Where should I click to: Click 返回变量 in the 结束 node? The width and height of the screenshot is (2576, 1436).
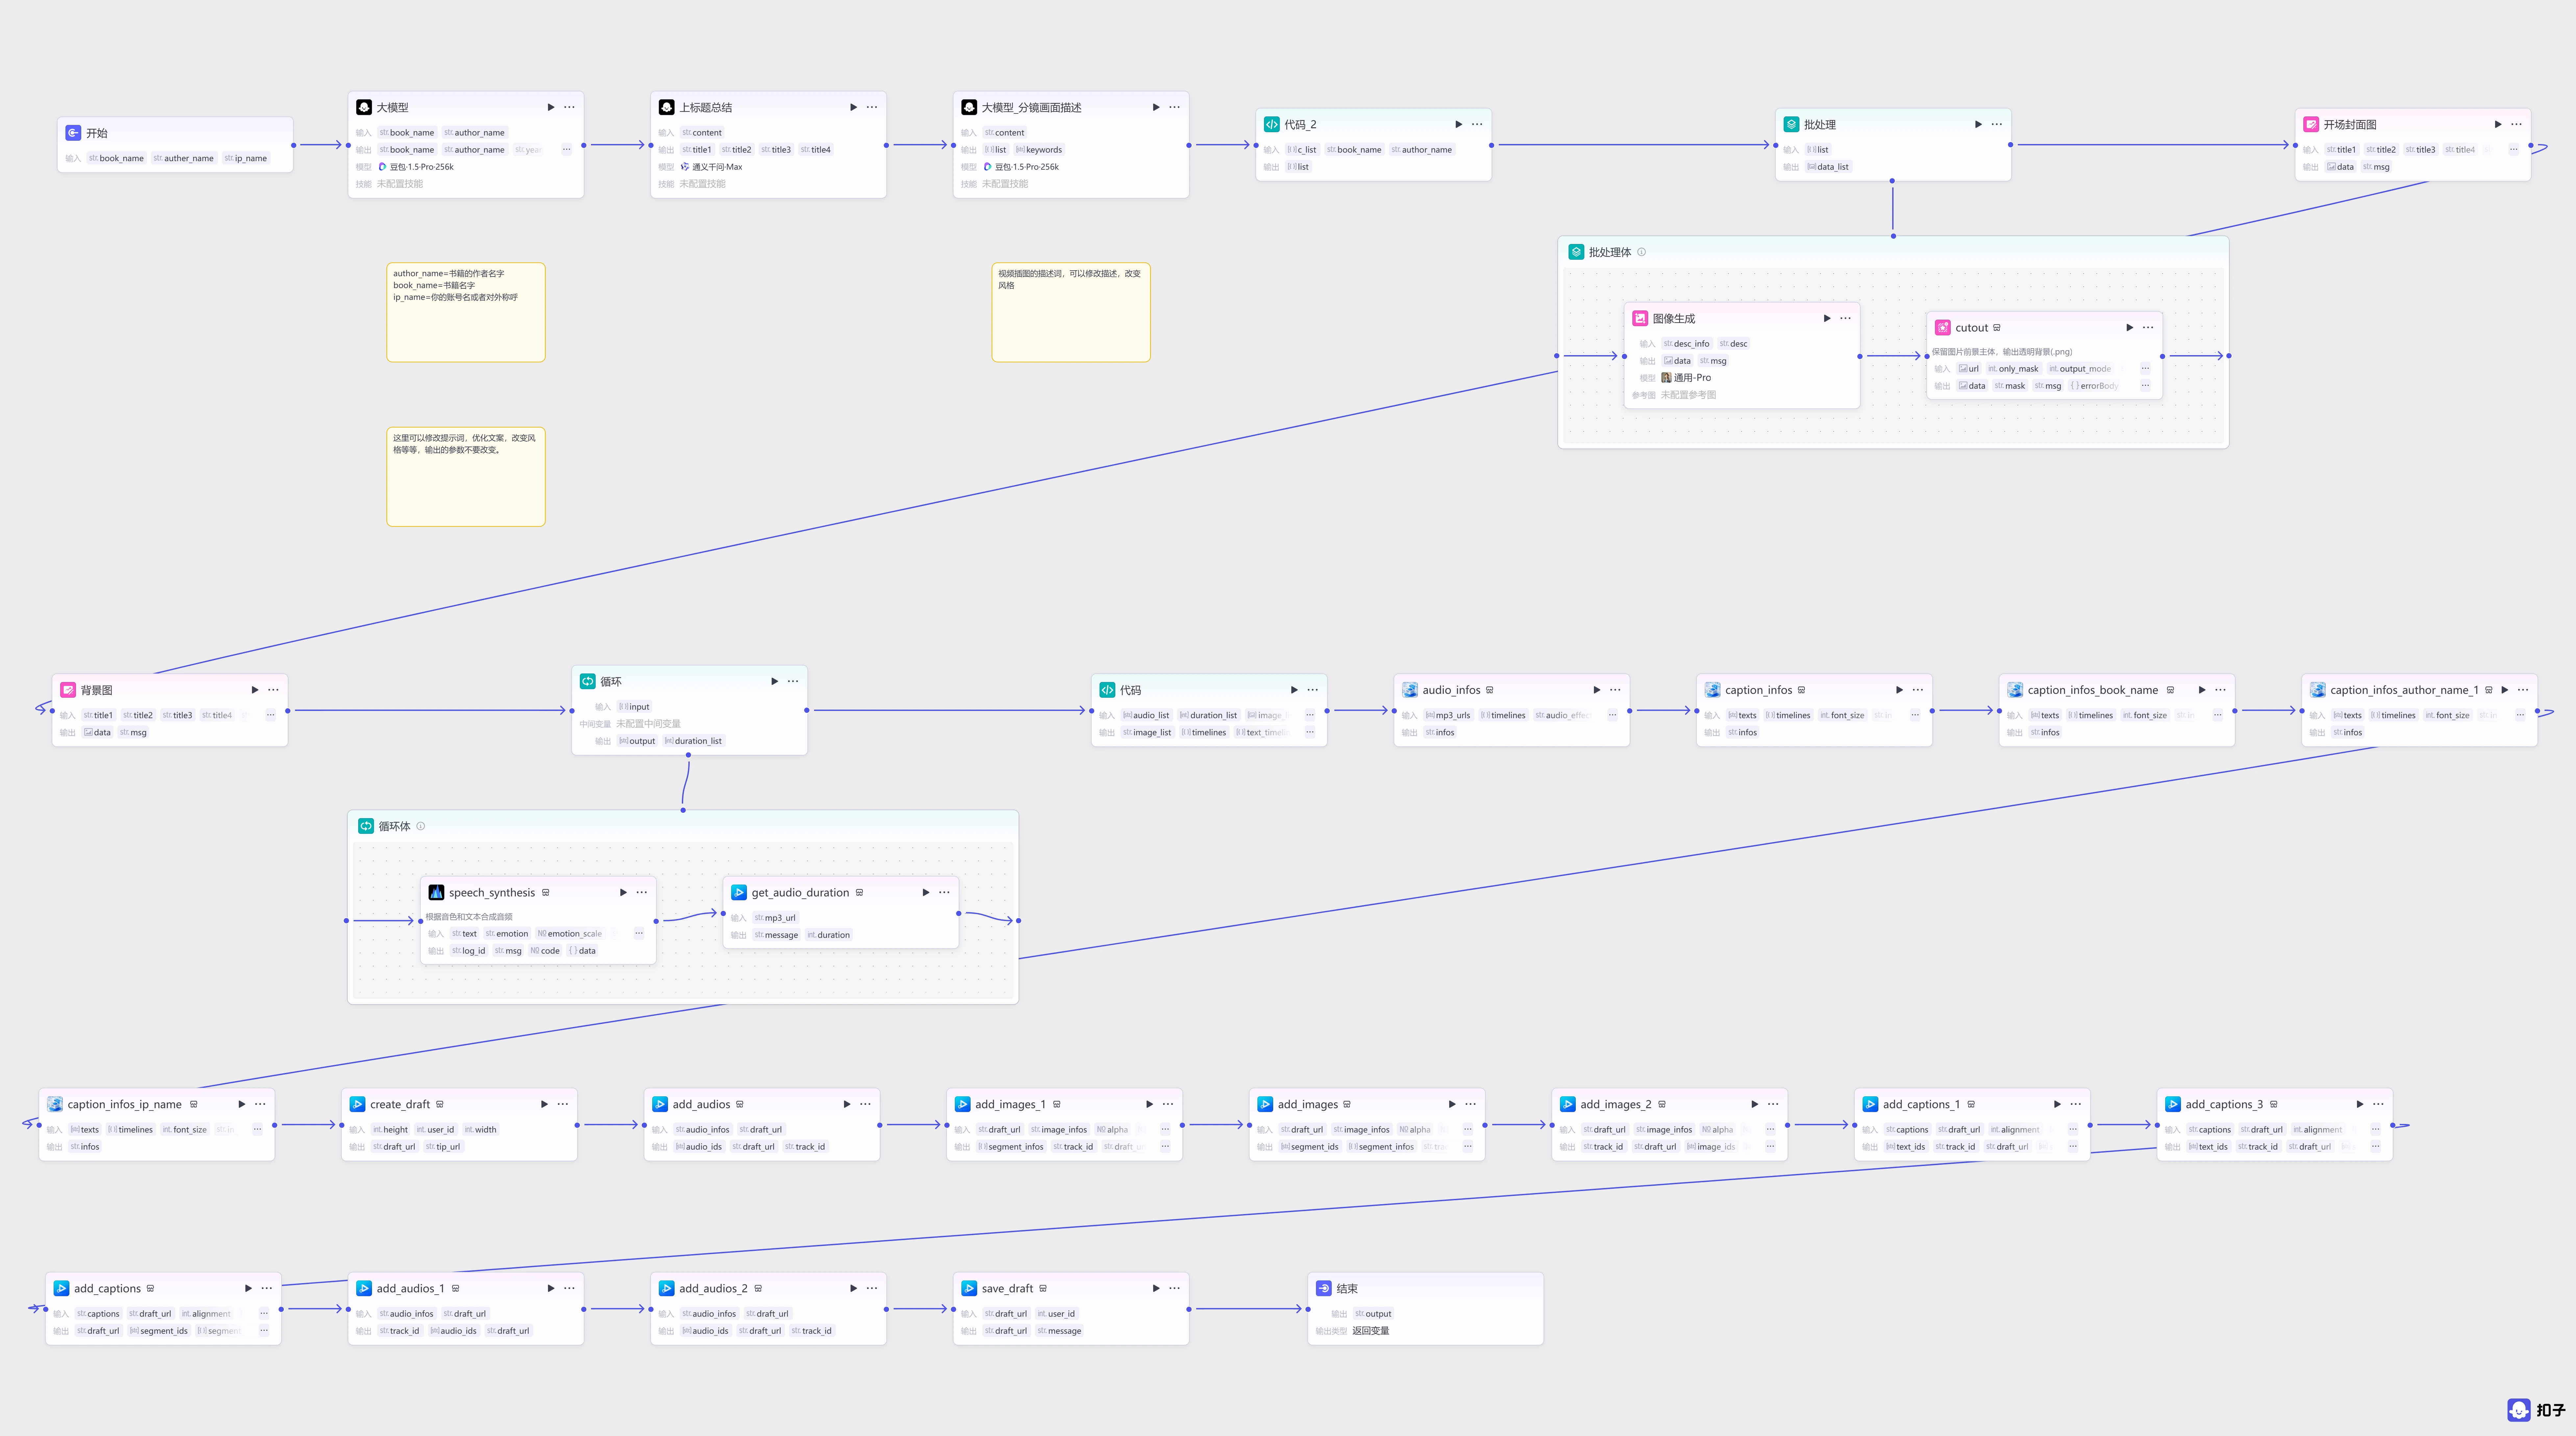tap(1371, 1331)
